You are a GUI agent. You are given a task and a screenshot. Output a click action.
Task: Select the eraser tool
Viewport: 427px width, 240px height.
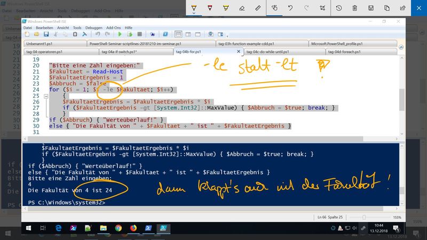[x=242, y=8]
